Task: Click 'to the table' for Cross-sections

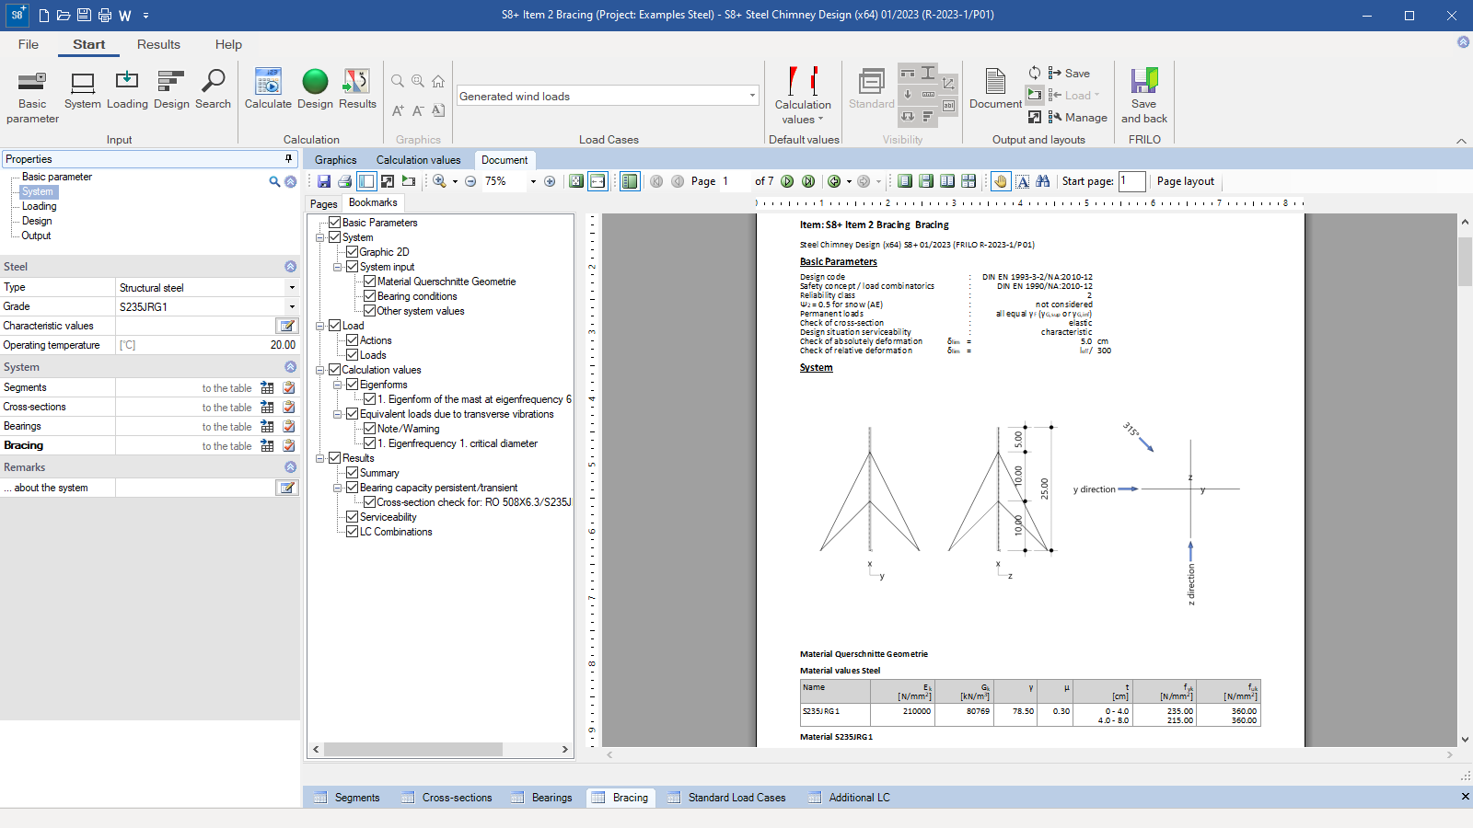Action: pyautogui.click(x=226, y=408)
